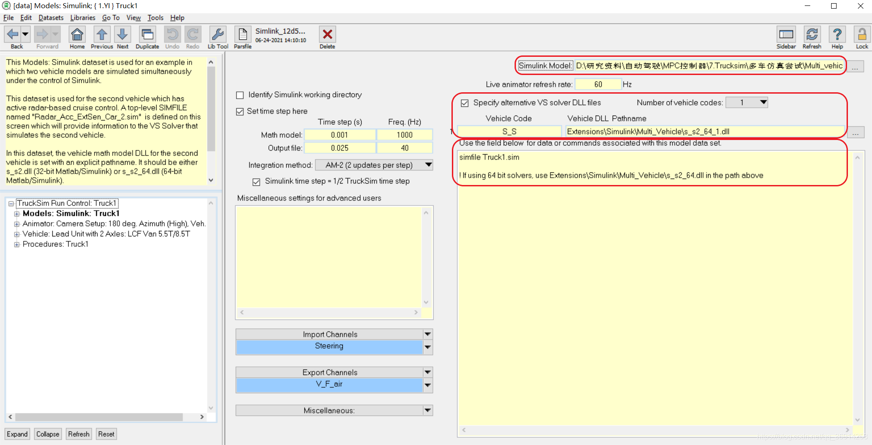872x445 pixels.
Task: Click Refresh button below tree
Action: coord(79,434)
